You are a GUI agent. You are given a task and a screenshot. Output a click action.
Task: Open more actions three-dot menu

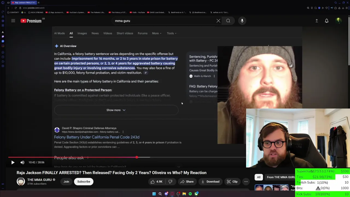tap(246, 182)
